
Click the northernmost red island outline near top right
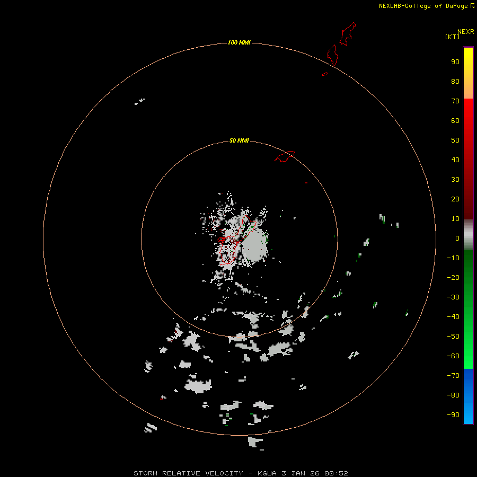click(x=347, y=34)
